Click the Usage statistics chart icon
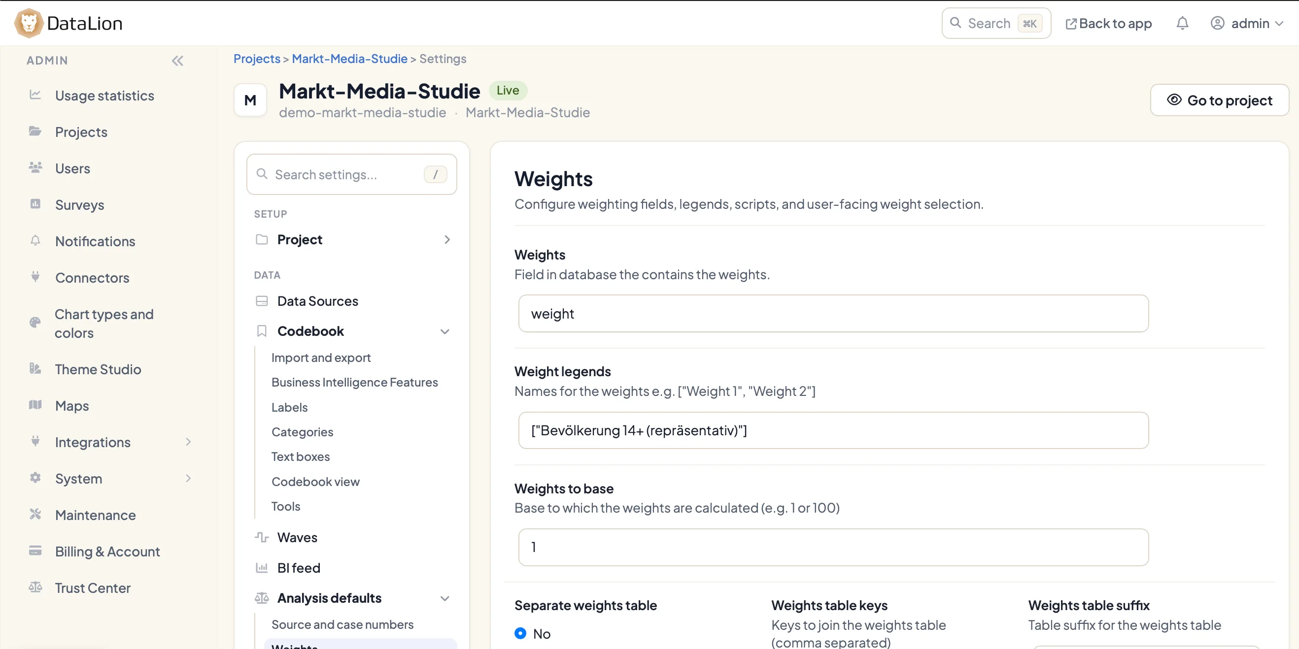The width and height of the screenshot is (1299, 649). click(x=35, y=95)
